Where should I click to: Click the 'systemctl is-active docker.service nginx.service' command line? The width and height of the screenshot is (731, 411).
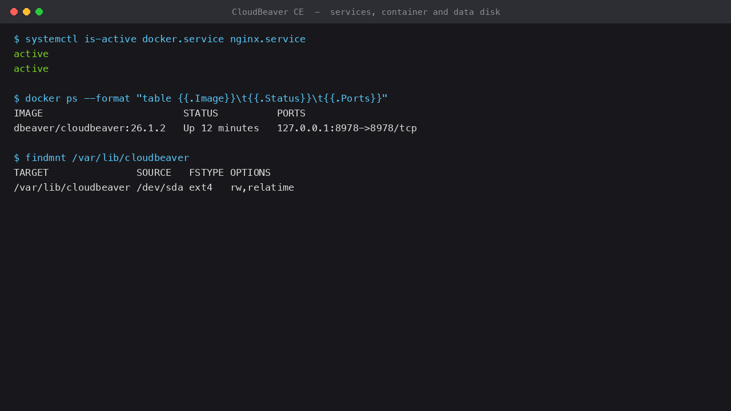160,39
